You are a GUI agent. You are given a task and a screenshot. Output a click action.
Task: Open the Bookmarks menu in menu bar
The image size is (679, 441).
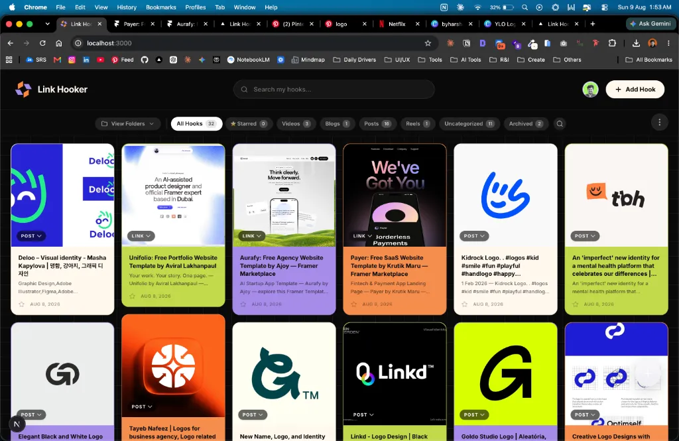click(x=160, y=7)
